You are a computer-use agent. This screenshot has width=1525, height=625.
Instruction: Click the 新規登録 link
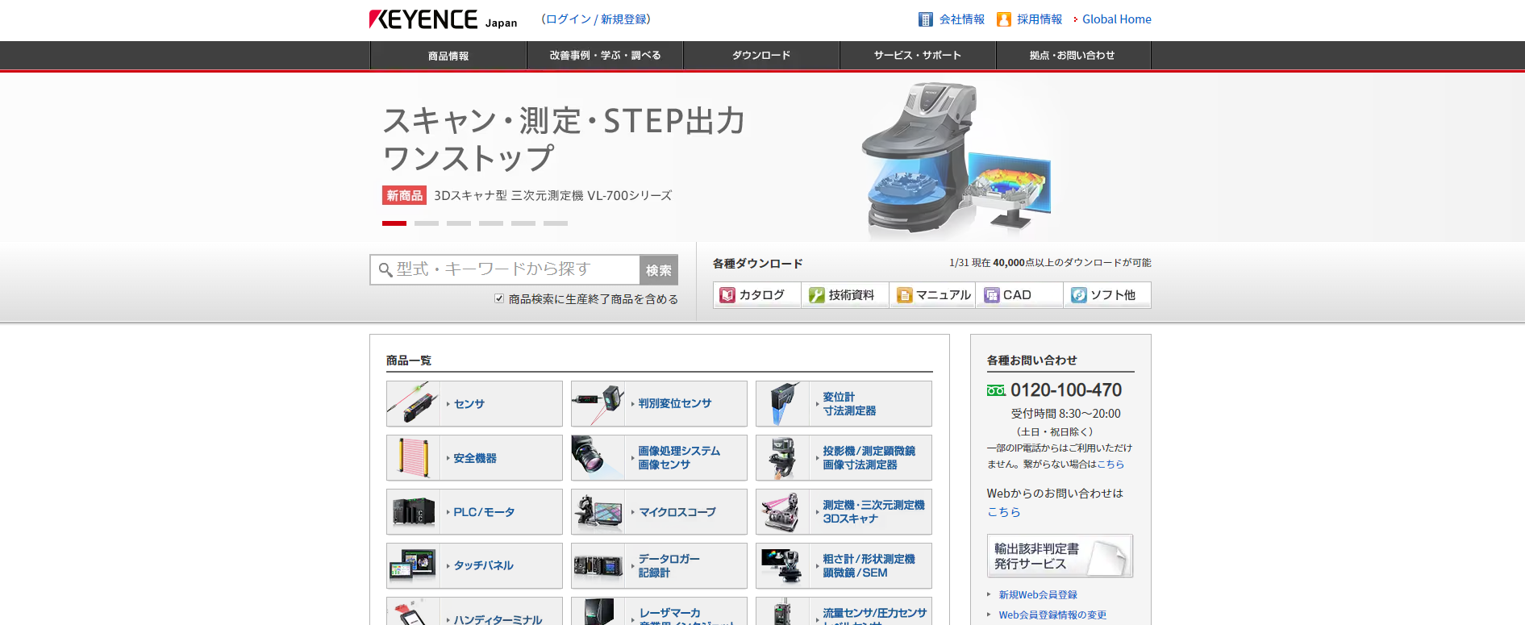[623, 19]
